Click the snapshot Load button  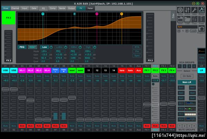pyautogui.click(x=193, y=31)
